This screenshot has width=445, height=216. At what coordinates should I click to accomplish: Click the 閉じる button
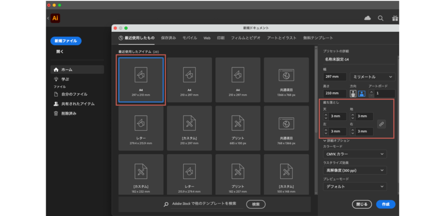click(x=362, y=204)
